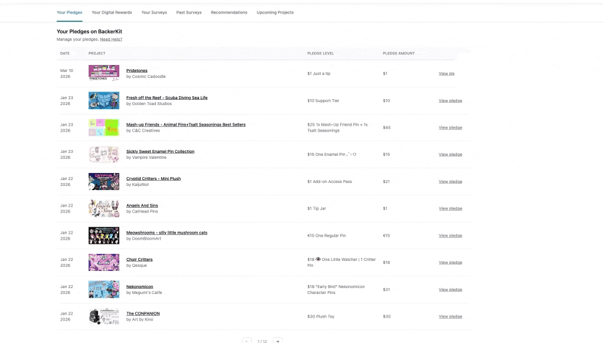Click "$1 Tip Jar" pledge level
The height and width of the screenshot is (343, 603).
pos(317,208)
